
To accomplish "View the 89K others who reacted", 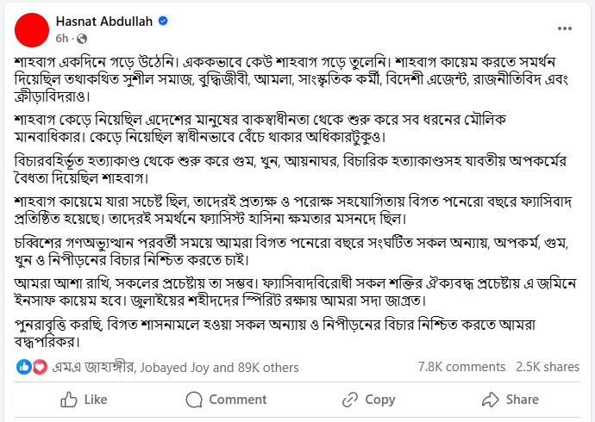I will tap(268, 368).
